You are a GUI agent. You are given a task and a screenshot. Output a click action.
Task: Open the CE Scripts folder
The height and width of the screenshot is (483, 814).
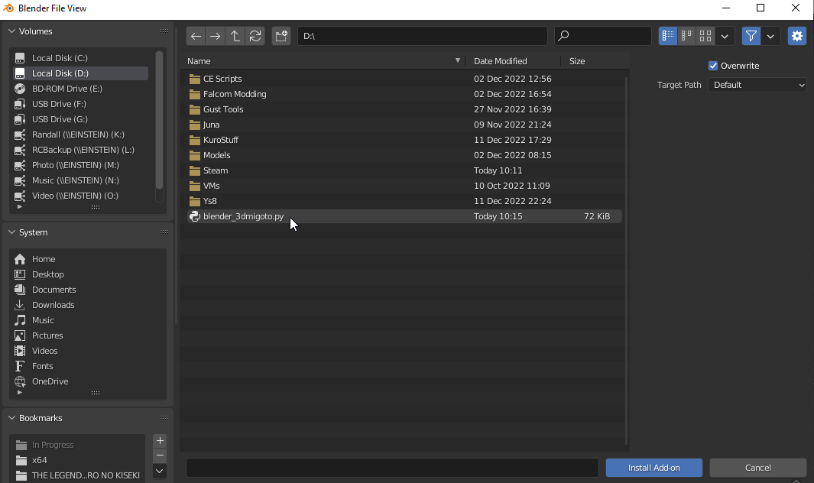coord(404,79)
